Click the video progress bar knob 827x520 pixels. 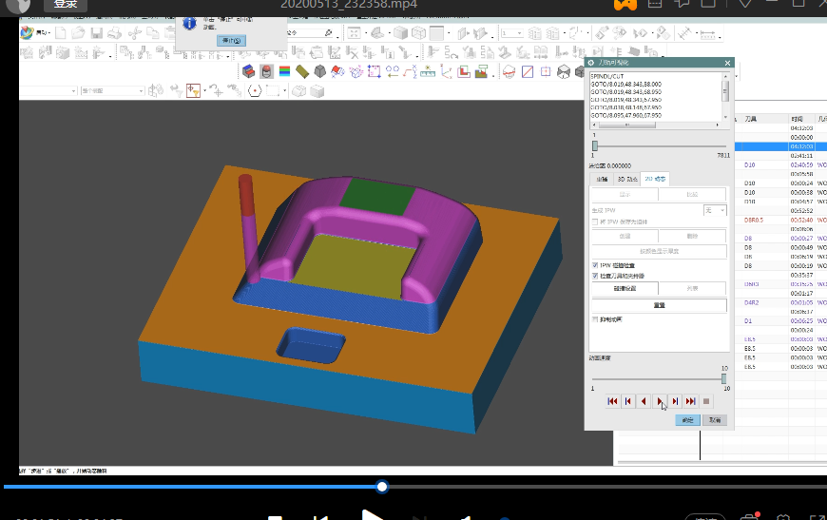(382, 487)
